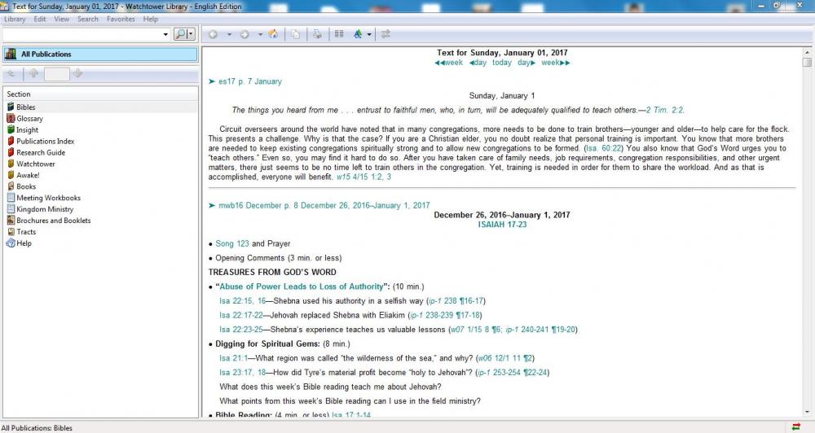This screenshot has height=433, width=815.
Task: Toggle the parallel columns view icon
Action: point(339,34)
